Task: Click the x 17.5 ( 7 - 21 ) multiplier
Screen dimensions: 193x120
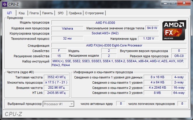Action: coord(56,82)
